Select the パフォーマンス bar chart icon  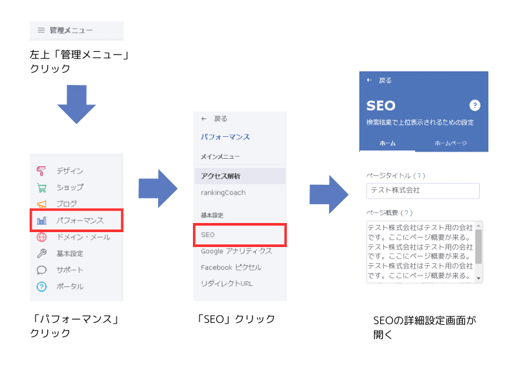coord(41,220)
